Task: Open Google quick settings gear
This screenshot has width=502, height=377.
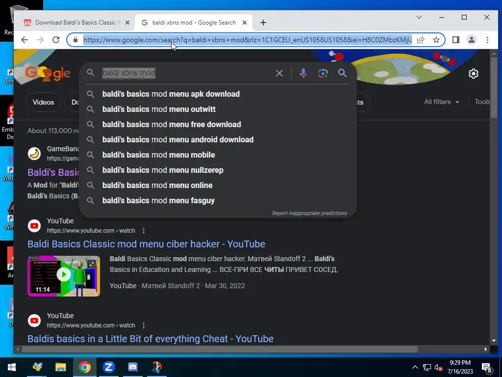Action: [473, 74]
